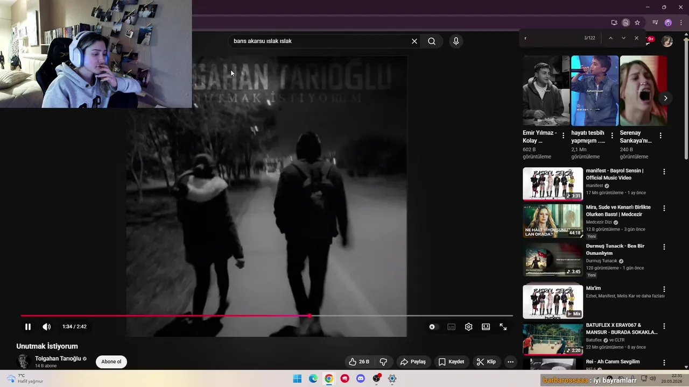Open options for the 'Serenay Sarıkaya' short
This screenshot has height=387, width=689.
(660, 136)
